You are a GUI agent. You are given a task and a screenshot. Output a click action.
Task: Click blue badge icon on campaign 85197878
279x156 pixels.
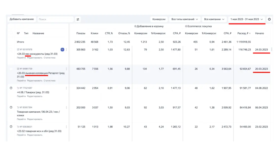coord(62,49)
